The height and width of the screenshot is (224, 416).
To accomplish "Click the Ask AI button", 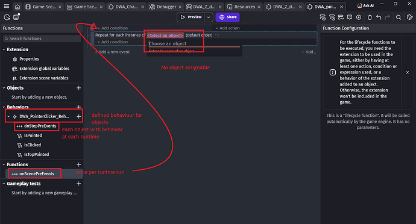I will point(365,5).
